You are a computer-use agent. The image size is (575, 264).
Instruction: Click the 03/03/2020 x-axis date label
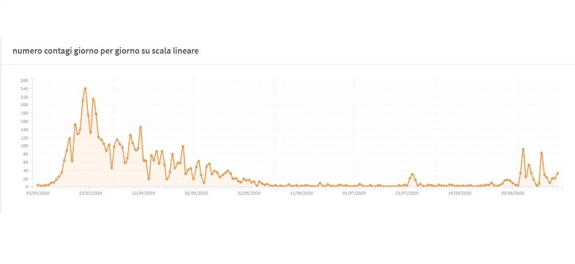pyautogui.click(x=38, y=192)
